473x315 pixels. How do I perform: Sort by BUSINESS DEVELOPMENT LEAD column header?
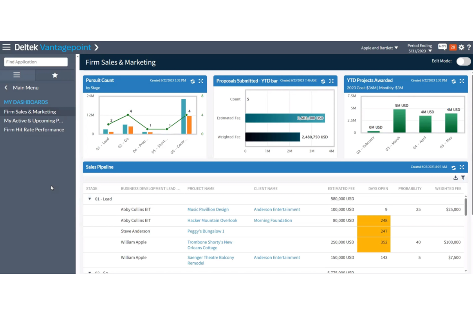pyautogui.click(x=151, y=189)
